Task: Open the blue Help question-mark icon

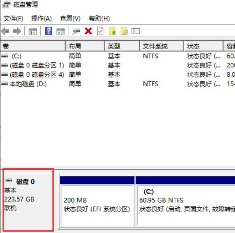Action: click(49, 31)
